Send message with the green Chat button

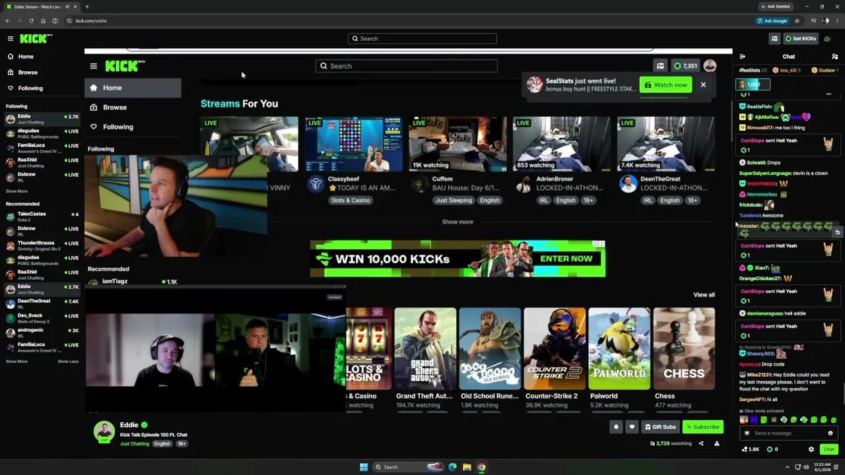tap(829, 449)
